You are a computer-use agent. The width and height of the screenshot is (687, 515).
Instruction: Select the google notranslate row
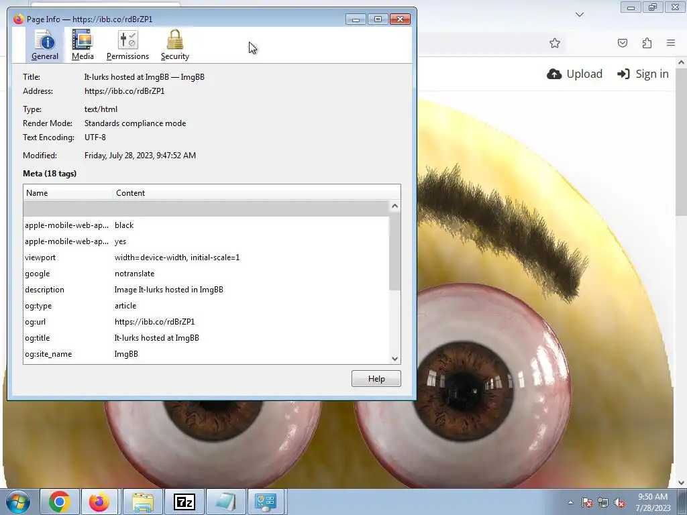pos(207,274)
